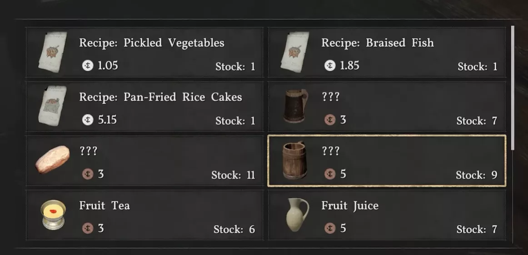Click the copper coin icon on Fruit Tea
The height and width of the screenshot is (255, 528).
point(87,228)
